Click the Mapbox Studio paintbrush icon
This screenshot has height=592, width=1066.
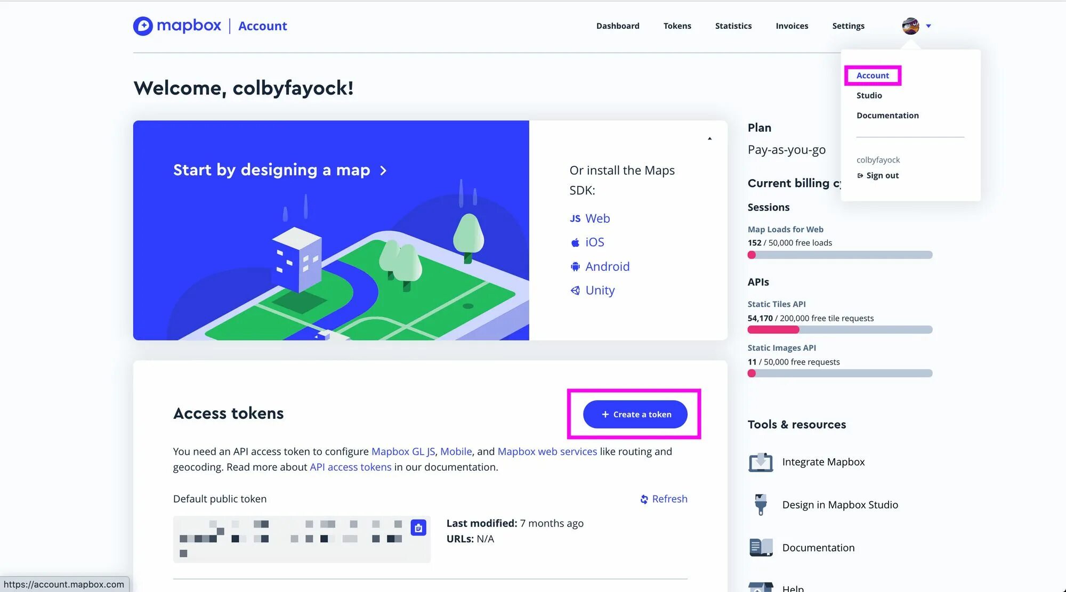point(761,505)
